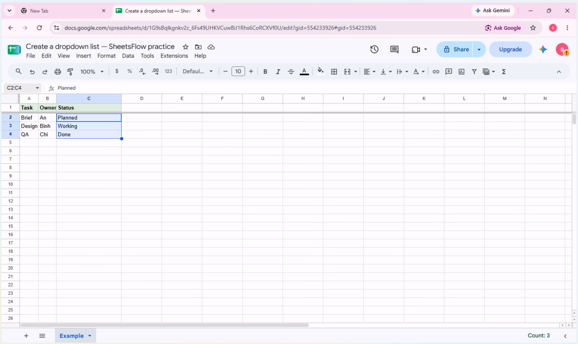Click the Redo arrow in toolbar
This screenshot has height=344, width=578.
pos(45,71)
